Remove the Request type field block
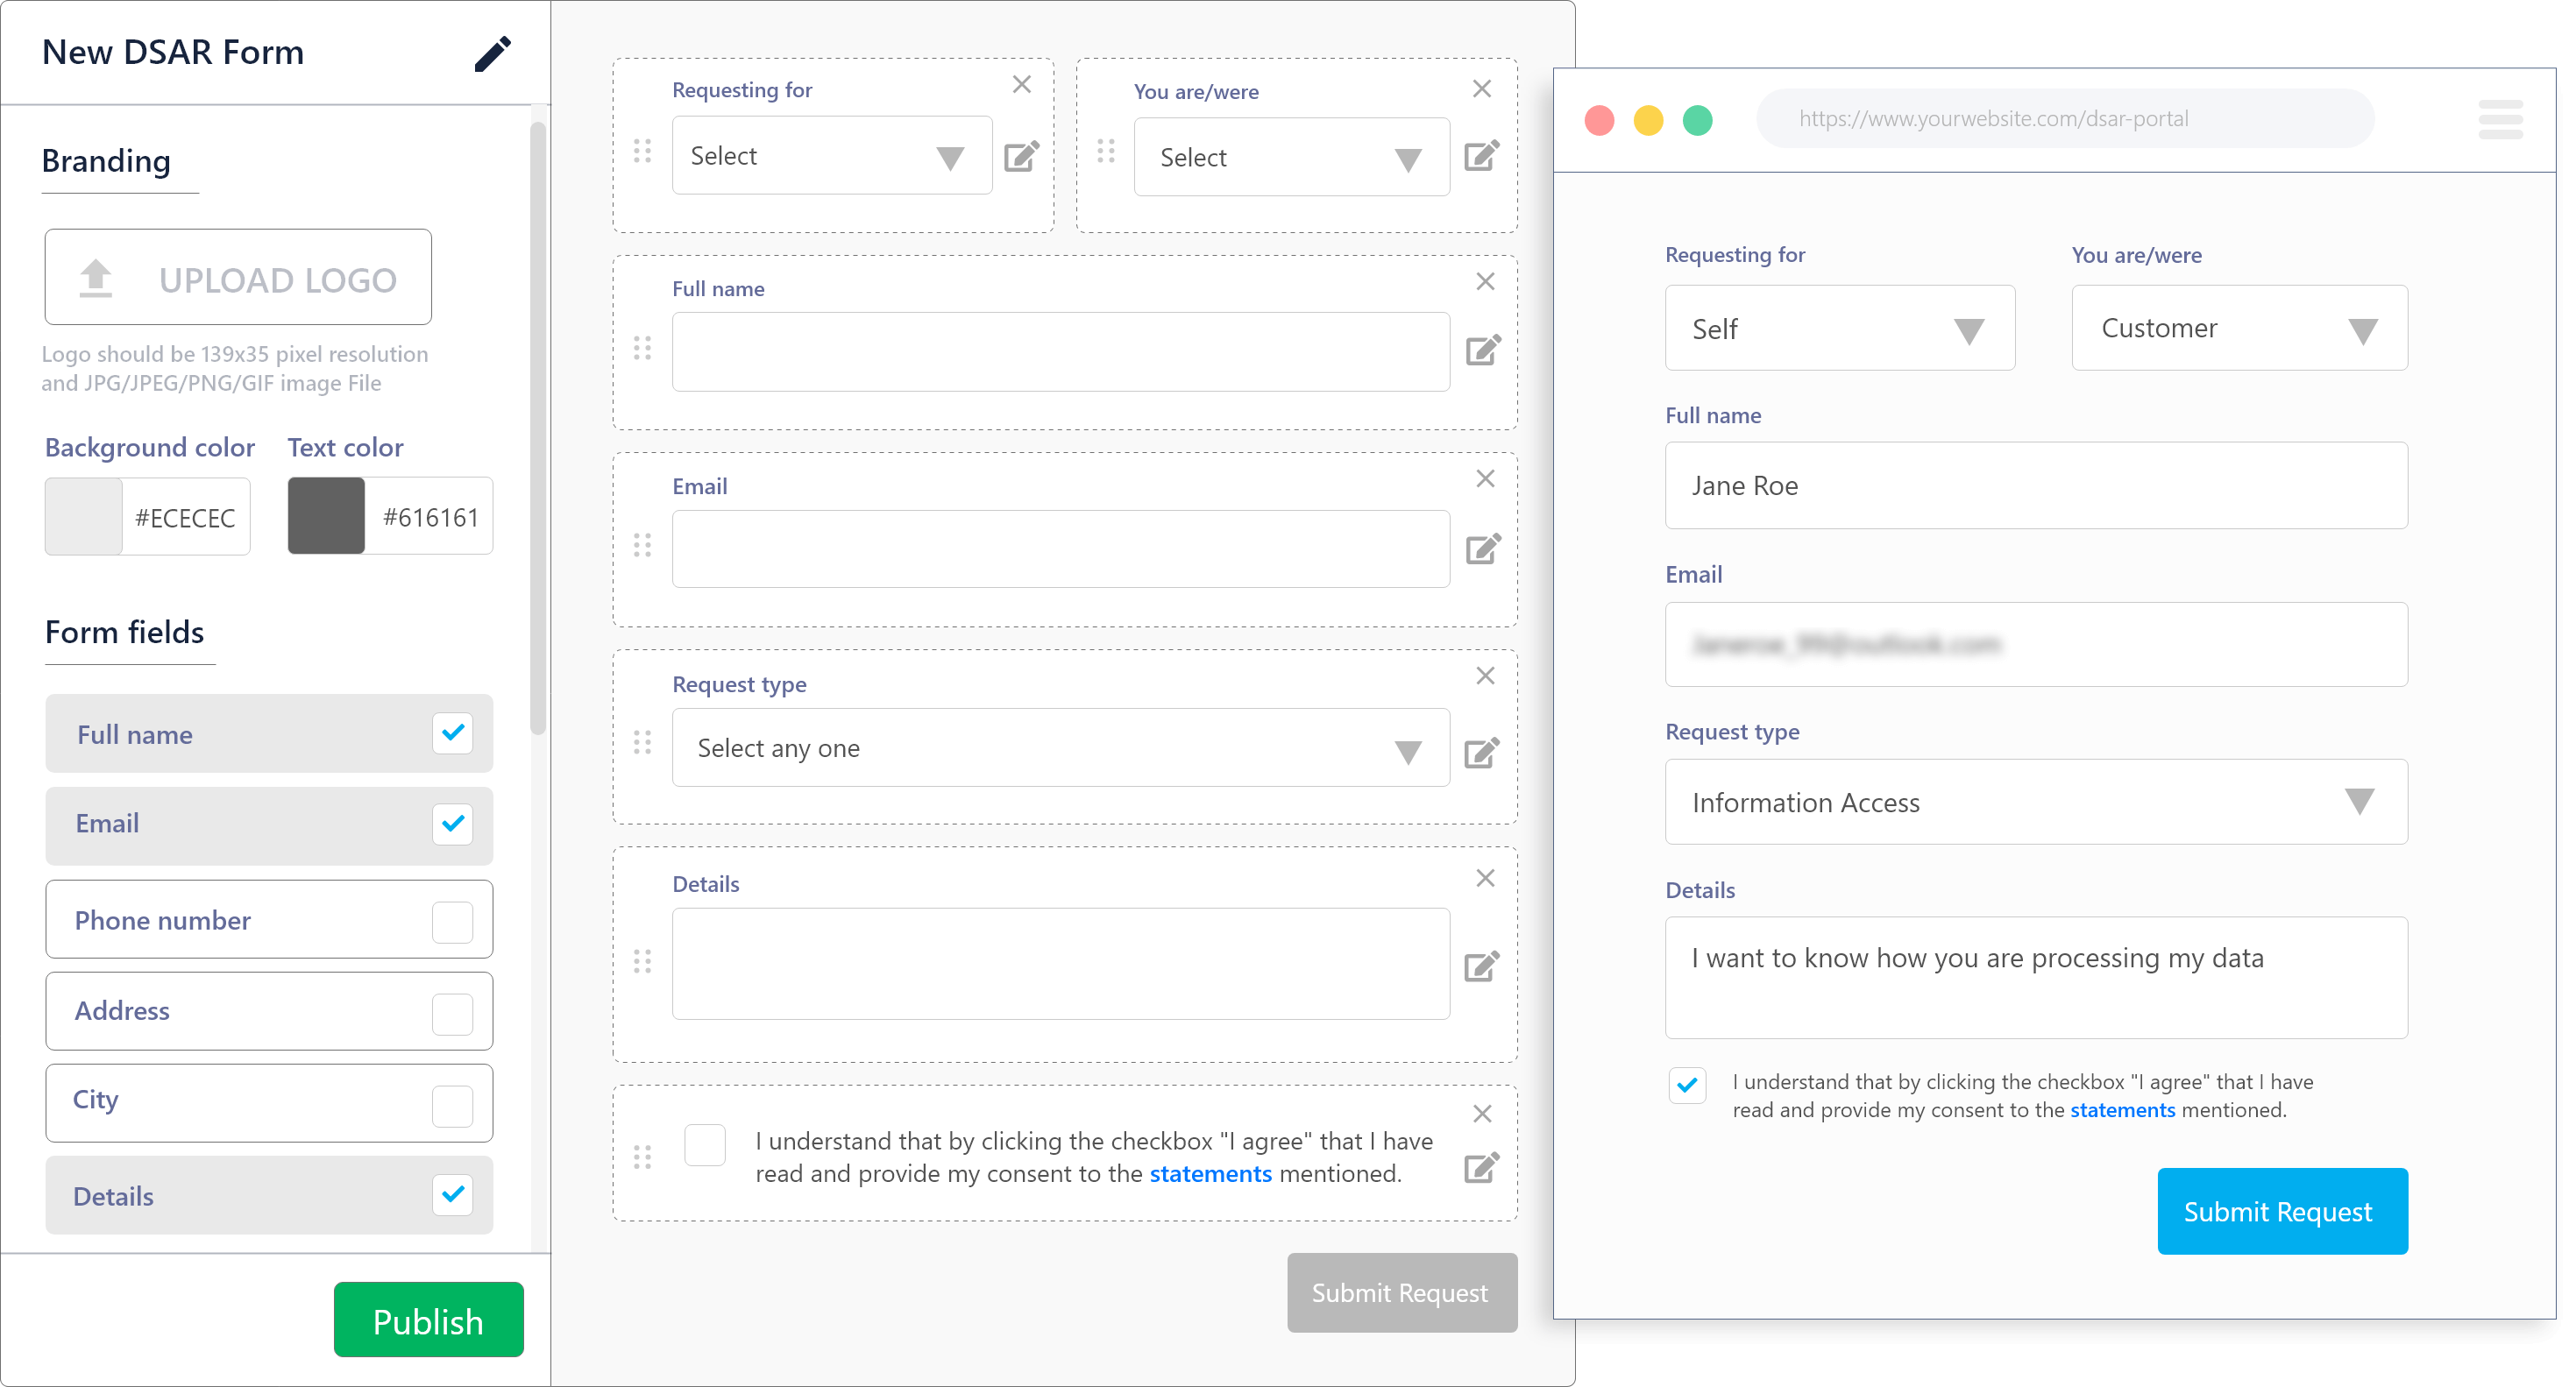The image size is (2576, 1387). (x=1485, y=676)
